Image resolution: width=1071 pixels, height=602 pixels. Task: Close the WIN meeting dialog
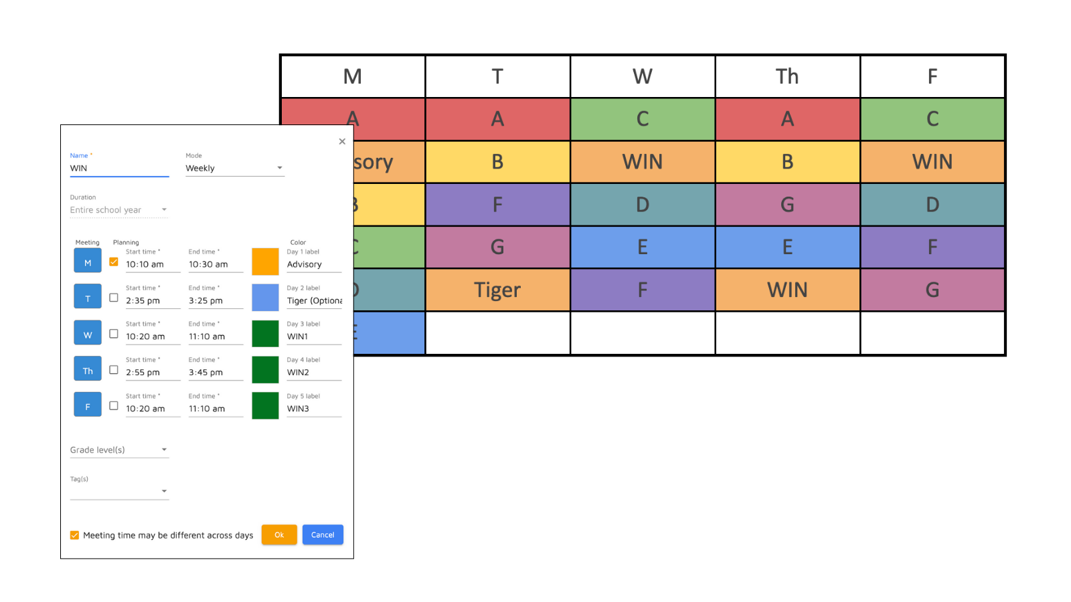click(342, 141)
